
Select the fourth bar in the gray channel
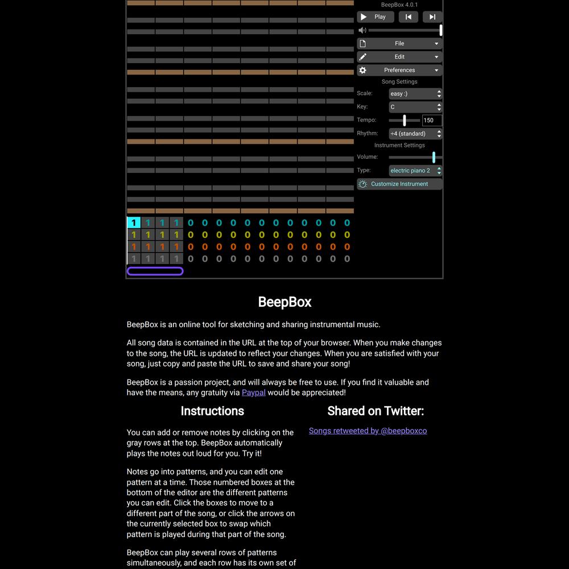176,259
